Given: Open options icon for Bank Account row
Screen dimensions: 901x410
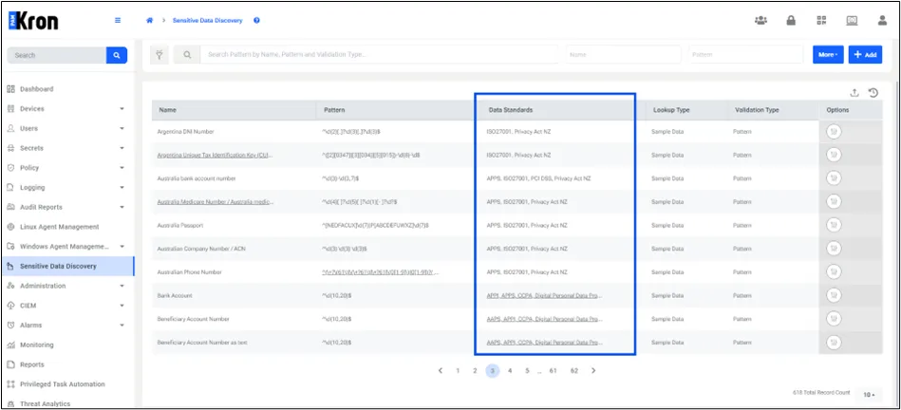Looking at the screenshot, I should (x=834, y=295).
